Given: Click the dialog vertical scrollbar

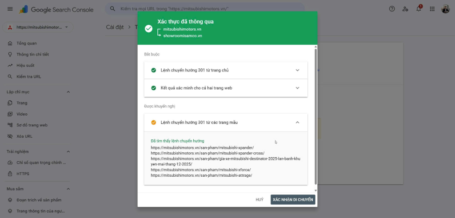Looking at the screenshot, I should point(316,116).
